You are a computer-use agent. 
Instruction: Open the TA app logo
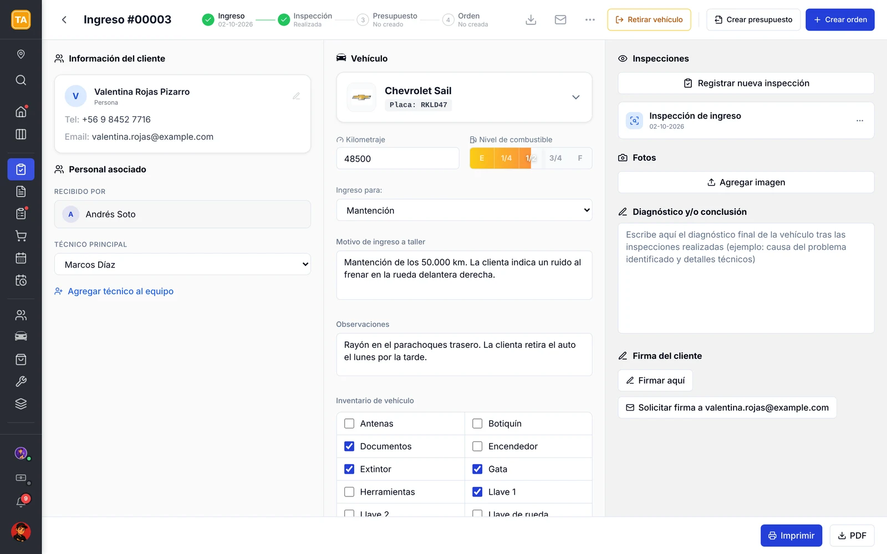21,20
